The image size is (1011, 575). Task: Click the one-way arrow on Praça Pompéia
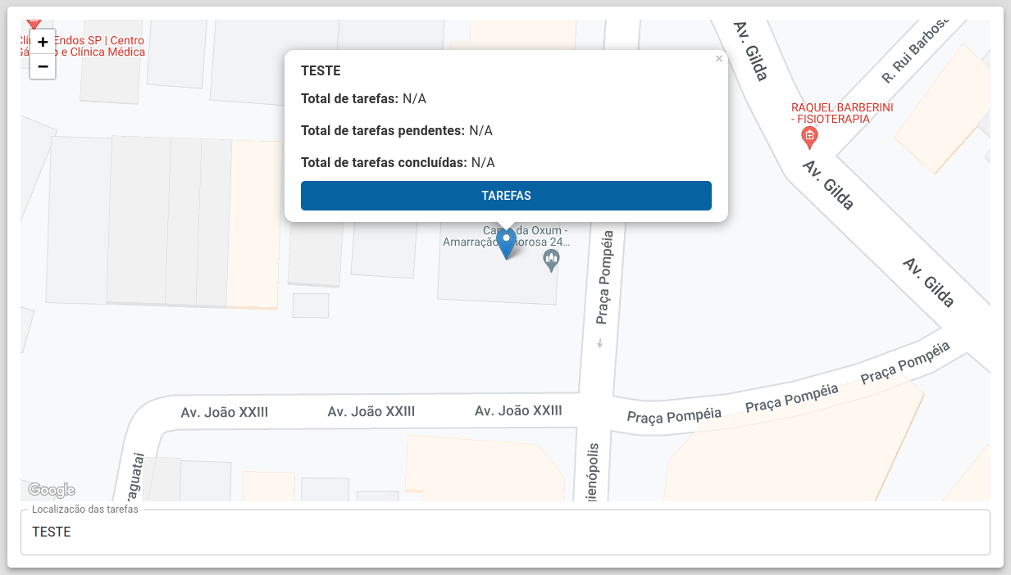click(x=599, y=343)
